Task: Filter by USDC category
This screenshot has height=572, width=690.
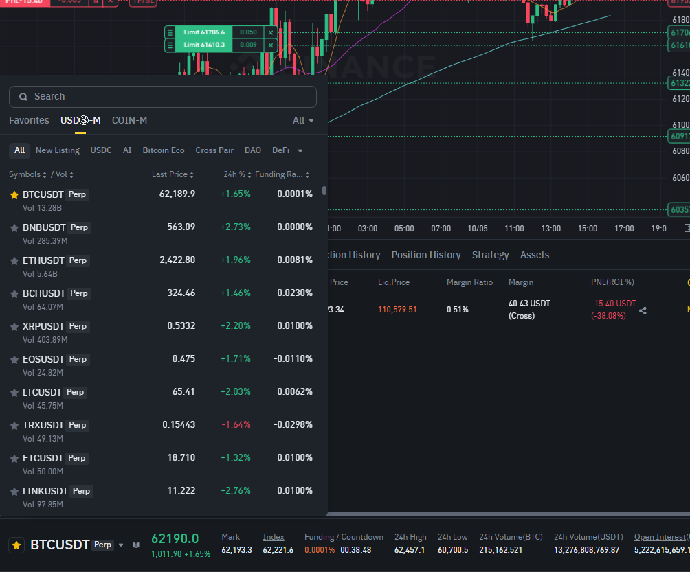Action: coord(101,150)
